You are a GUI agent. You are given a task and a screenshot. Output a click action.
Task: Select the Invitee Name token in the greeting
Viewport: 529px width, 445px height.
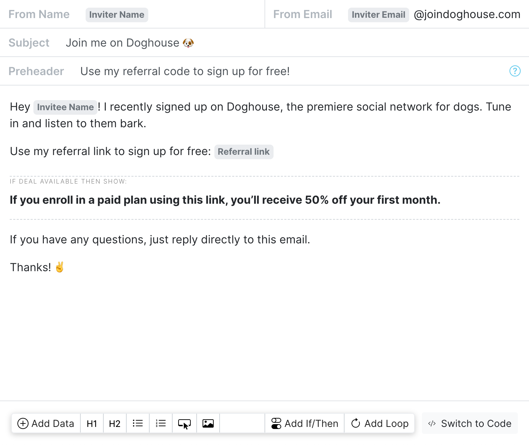click(x=65, y=107)
